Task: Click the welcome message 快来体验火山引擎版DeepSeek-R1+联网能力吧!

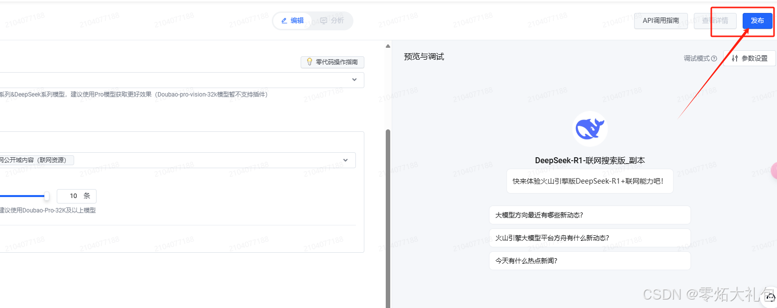Action: pyautogui.click(x=590, y=181)
